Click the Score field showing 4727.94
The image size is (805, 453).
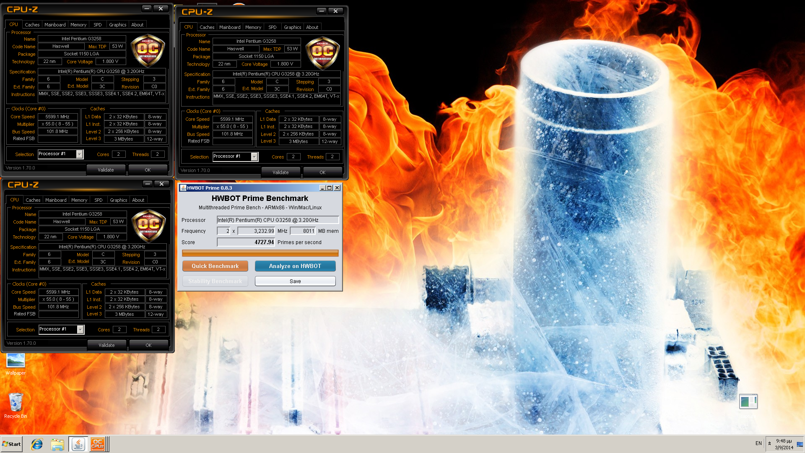click(246, 242)
